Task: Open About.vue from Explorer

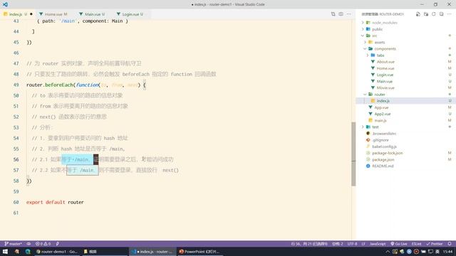Action: pos(385,62)
